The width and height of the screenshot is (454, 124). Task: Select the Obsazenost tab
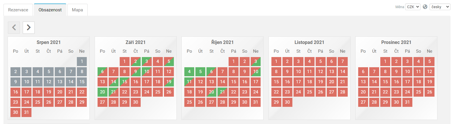coord(50,10)
